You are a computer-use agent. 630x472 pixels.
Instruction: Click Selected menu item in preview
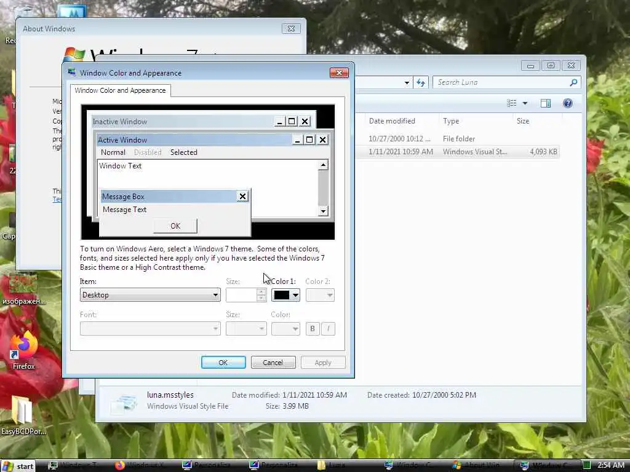coord(183,152)
